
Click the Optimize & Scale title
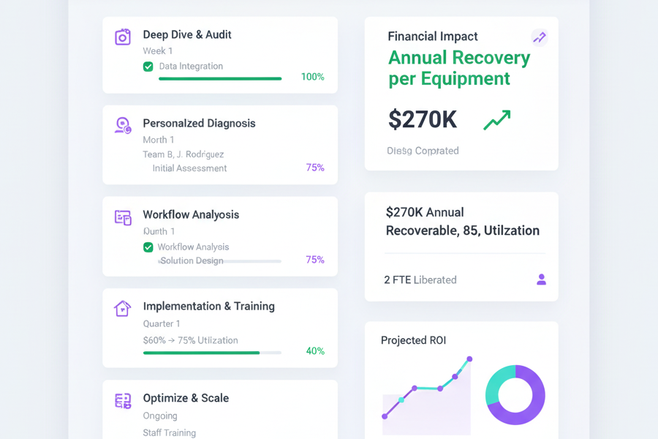[x=186, y=398]
